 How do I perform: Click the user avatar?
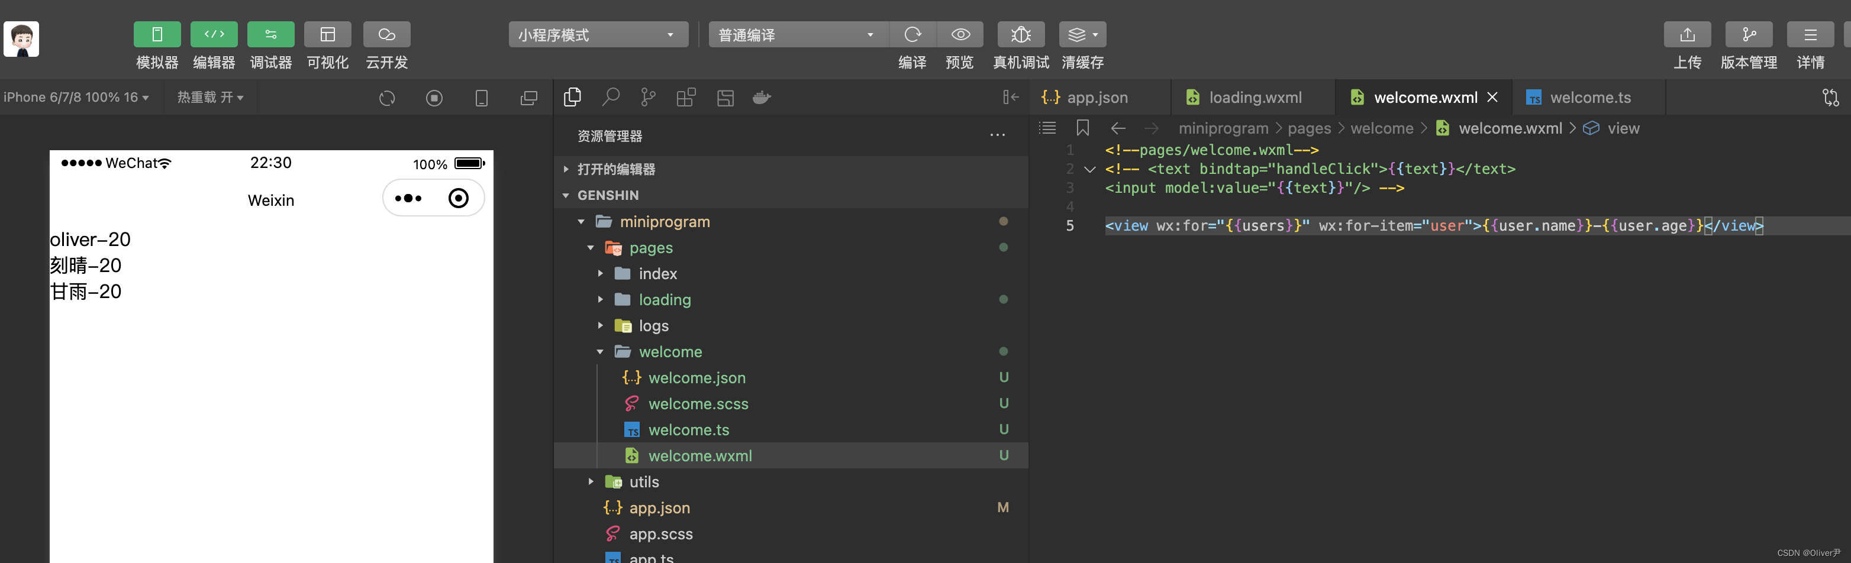click(21, 39)
